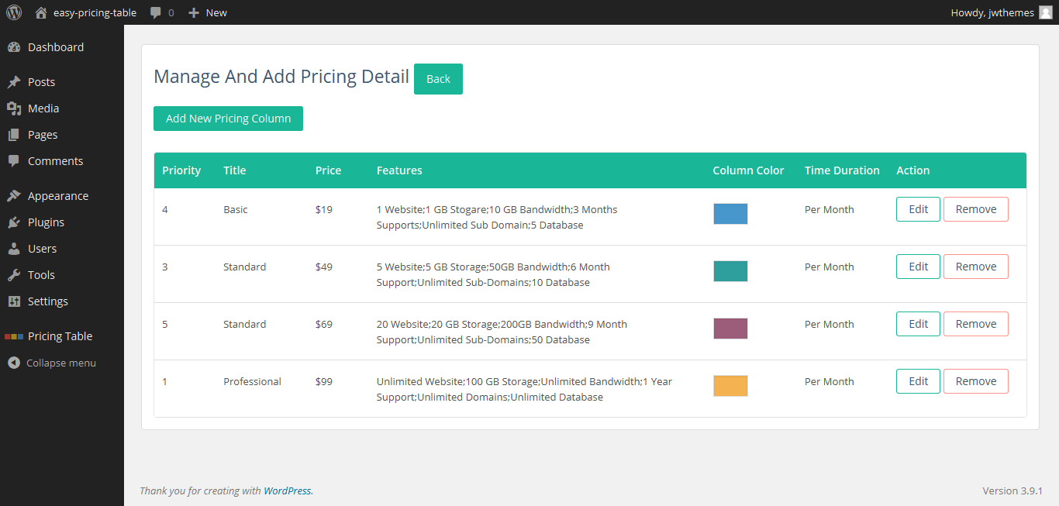Click the orange Professional column color swatch

point(730,386)
